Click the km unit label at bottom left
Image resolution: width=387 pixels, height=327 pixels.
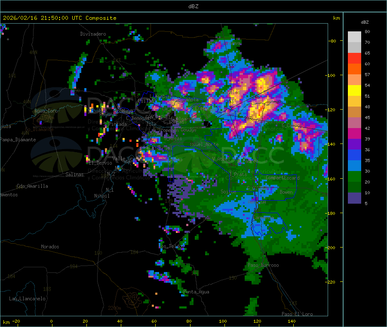click(x=6, y=322)
